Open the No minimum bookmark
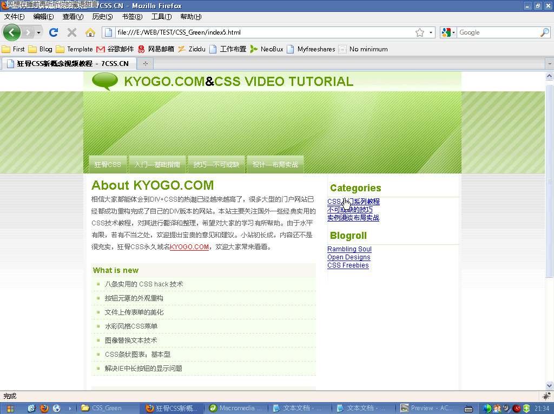554x414 pixels. click(x=363, y=49)
